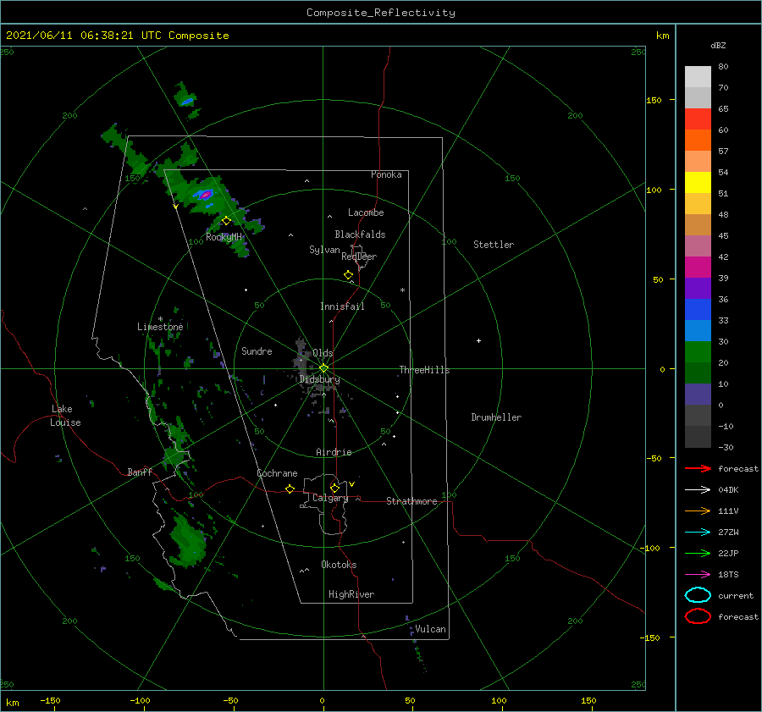Click the yellow diamond marker above Calgary
The width and height of the screenshot is (762, 712).
pos(334,488)
